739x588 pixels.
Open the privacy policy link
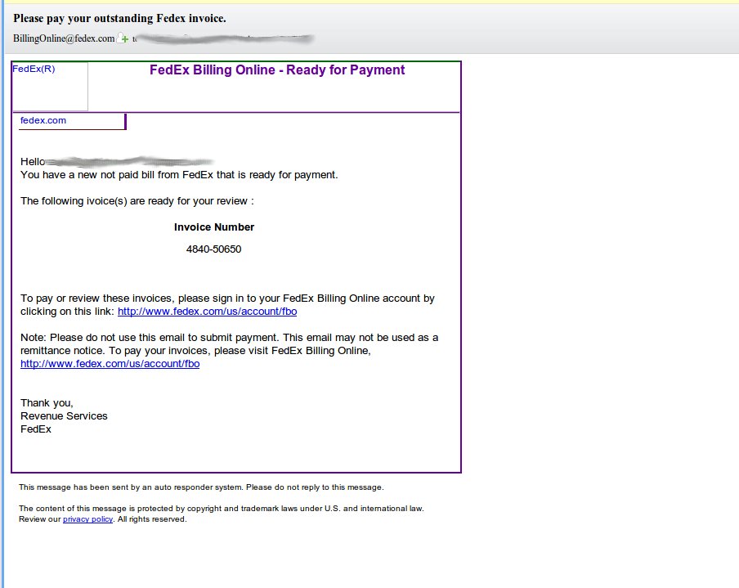click(x=87, y=519)
